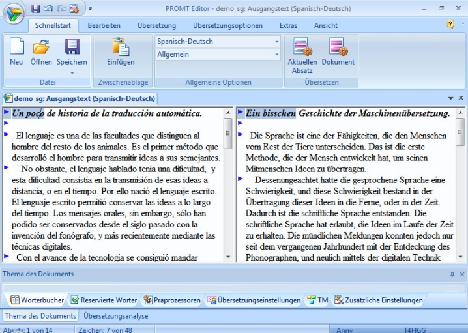Open the Reservierte Wörter tab
This screenshot has height=333, width=468.
coord(103,300)
